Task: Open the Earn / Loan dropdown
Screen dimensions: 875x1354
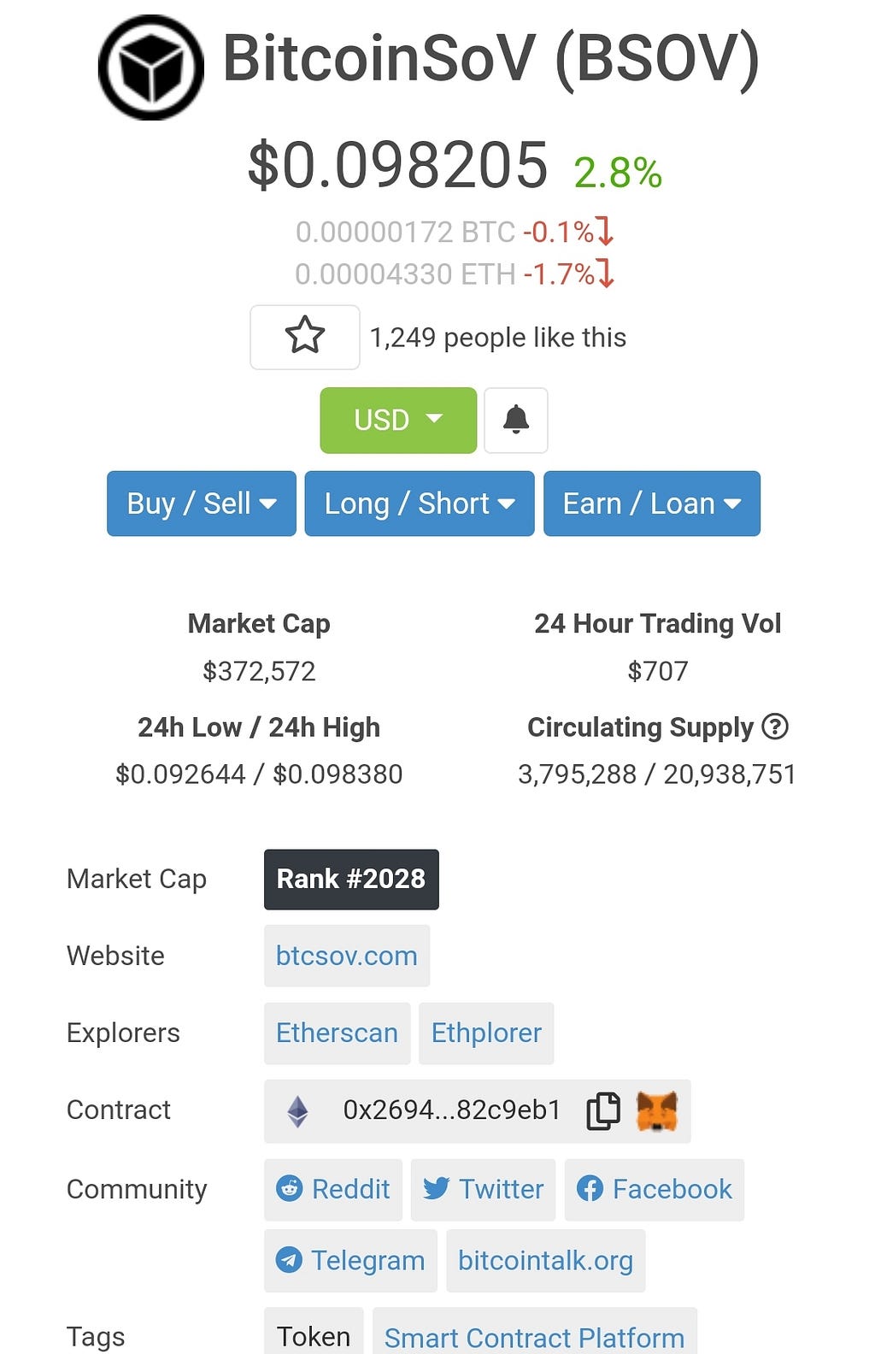Action: coord(652,503)
